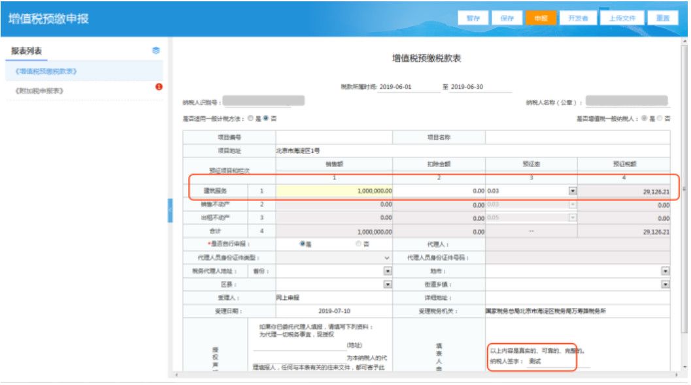
Task: Open 附加税申报表 in the report list
Action: point(84,91)
